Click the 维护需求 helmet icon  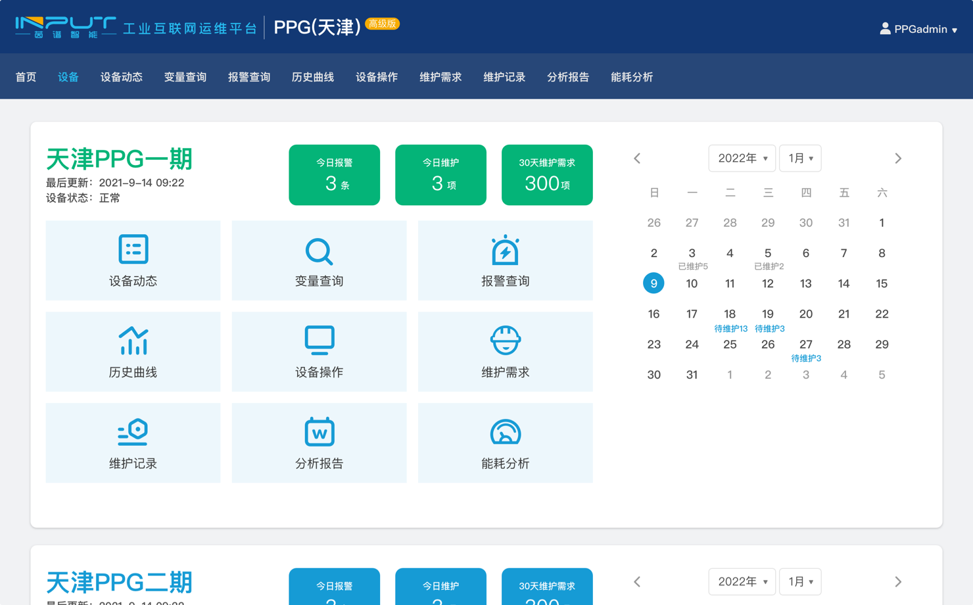pyautogui.click(x=505, y=341)
